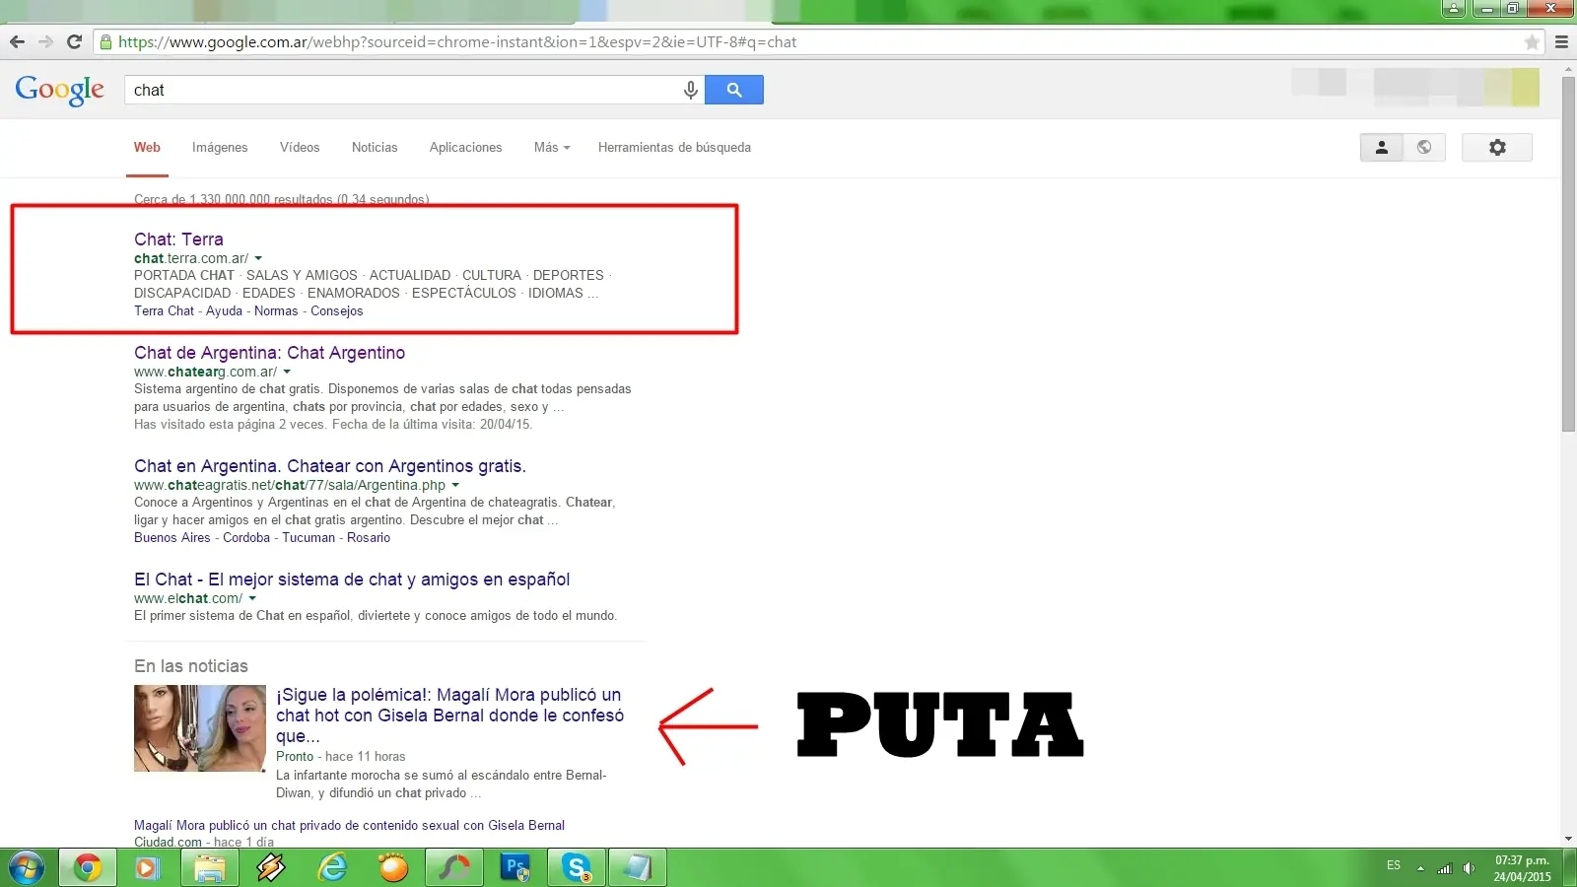Click the ES language indicator

coord(1394,865)
